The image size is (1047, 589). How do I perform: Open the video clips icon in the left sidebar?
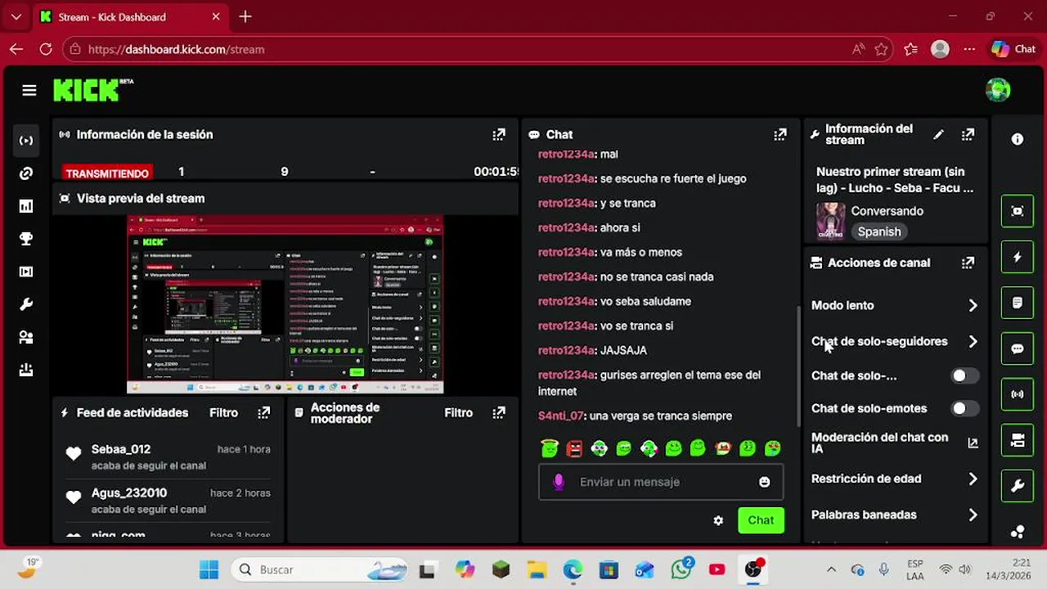pyautogui.click(x=26, y=272)
